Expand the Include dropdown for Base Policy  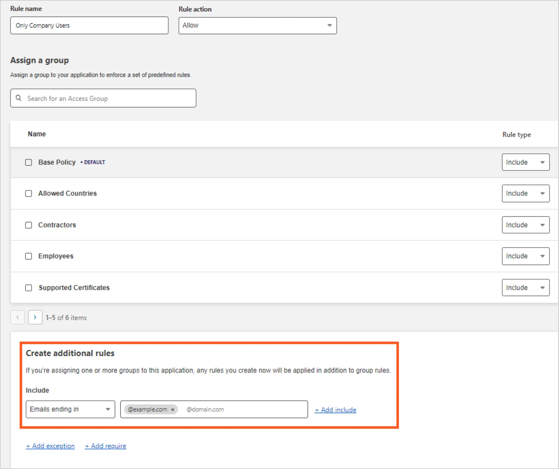pos(525,162)
